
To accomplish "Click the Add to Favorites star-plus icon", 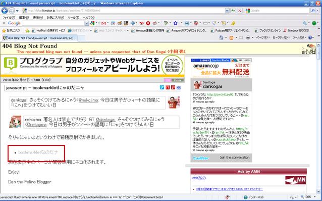I will tap(27, 31).
